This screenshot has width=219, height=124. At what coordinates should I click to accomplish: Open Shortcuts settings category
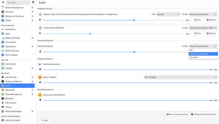(x=17, y=12)
